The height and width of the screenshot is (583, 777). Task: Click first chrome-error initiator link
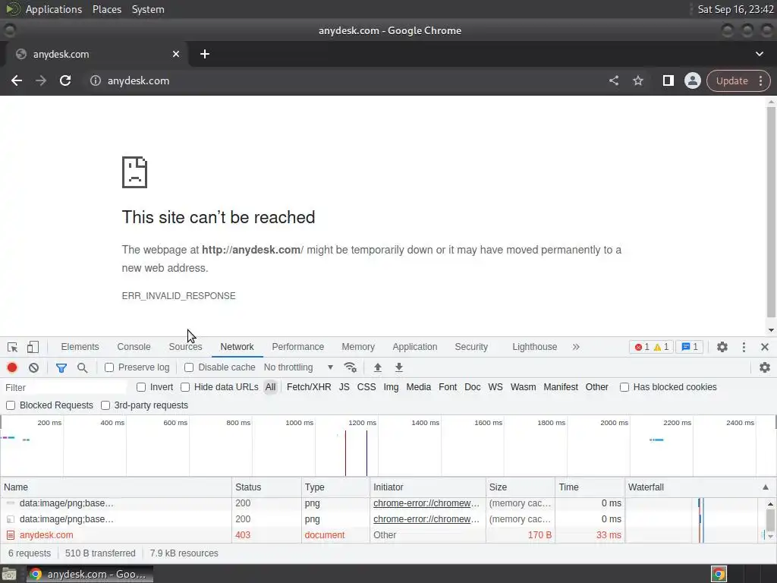click(426, 503)
